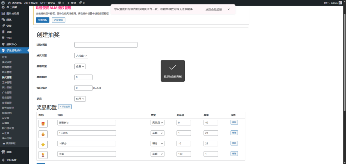This screenshot has width=346, height=164.
Task: Click the 图片站设置 sidebar icon
Action: (3, 13)
